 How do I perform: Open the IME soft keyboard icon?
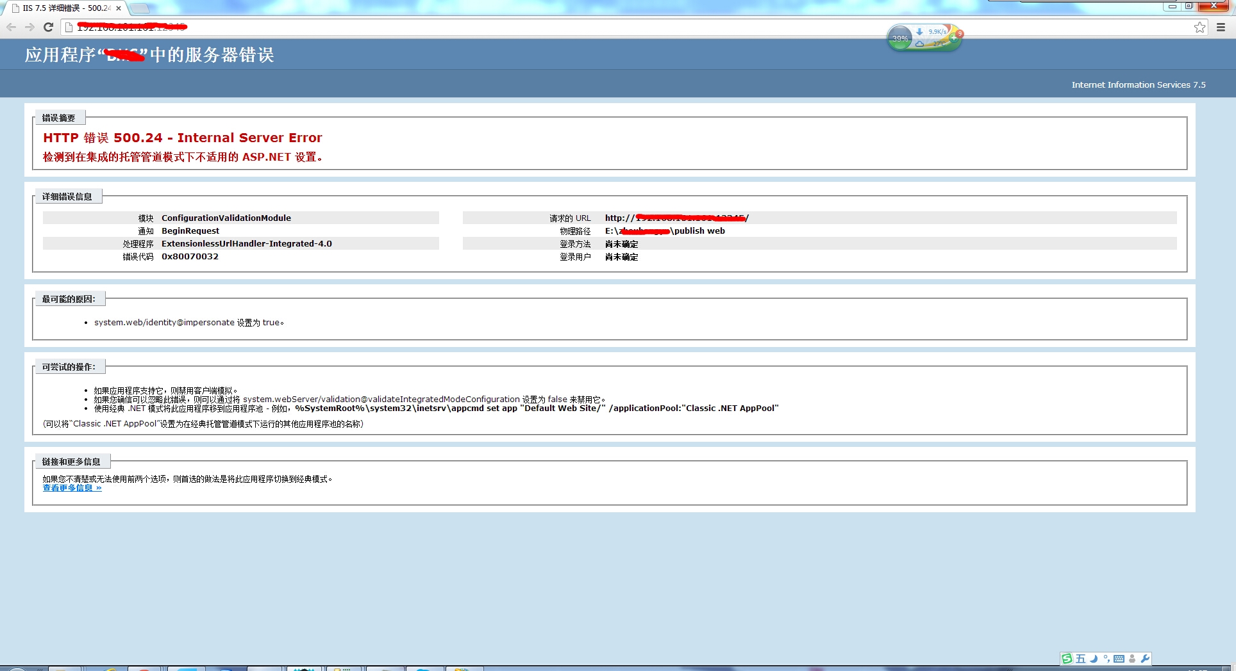coord(1119,659)
